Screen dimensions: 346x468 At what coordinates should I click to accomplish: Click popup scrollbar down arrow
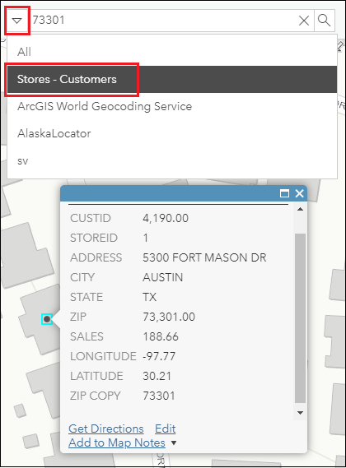click(x=300, y=413)
